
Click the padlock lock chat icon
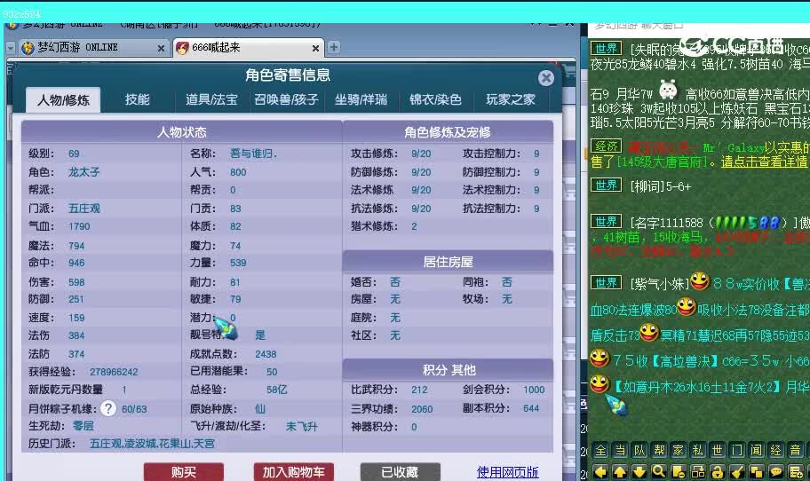[x=718, y=472]
